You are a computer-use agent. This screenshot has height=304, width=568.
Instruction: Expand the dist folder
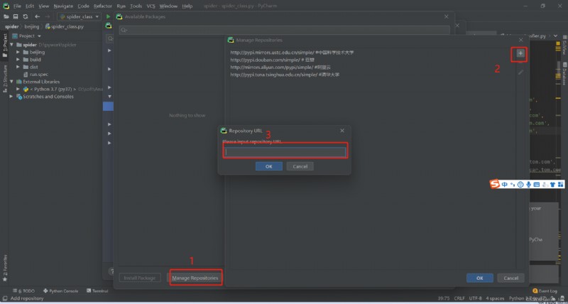[18, 67]
